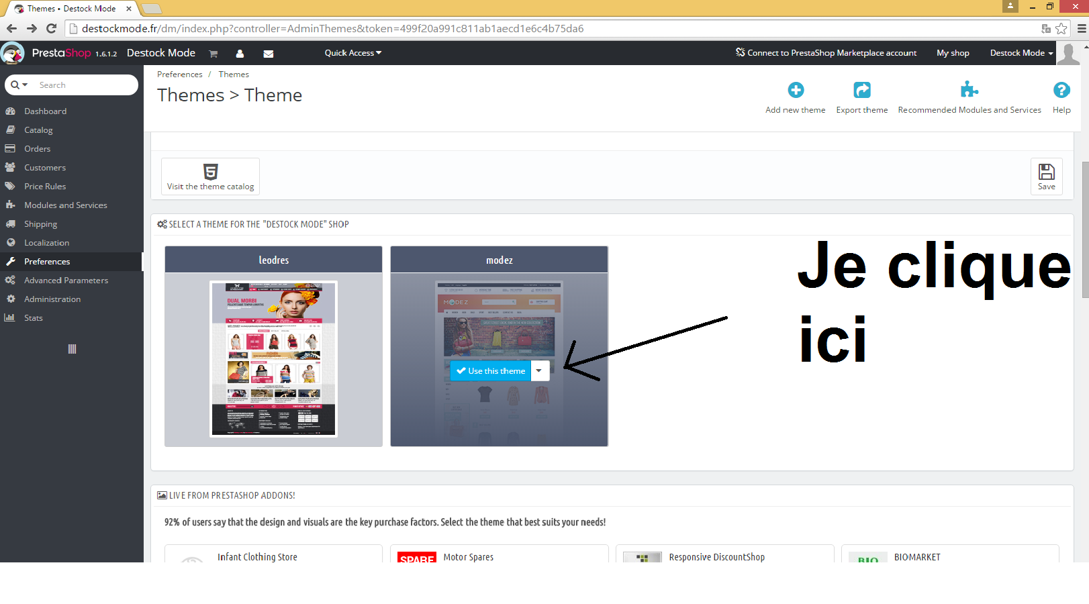Click Use this theme button

coord(491,370)
